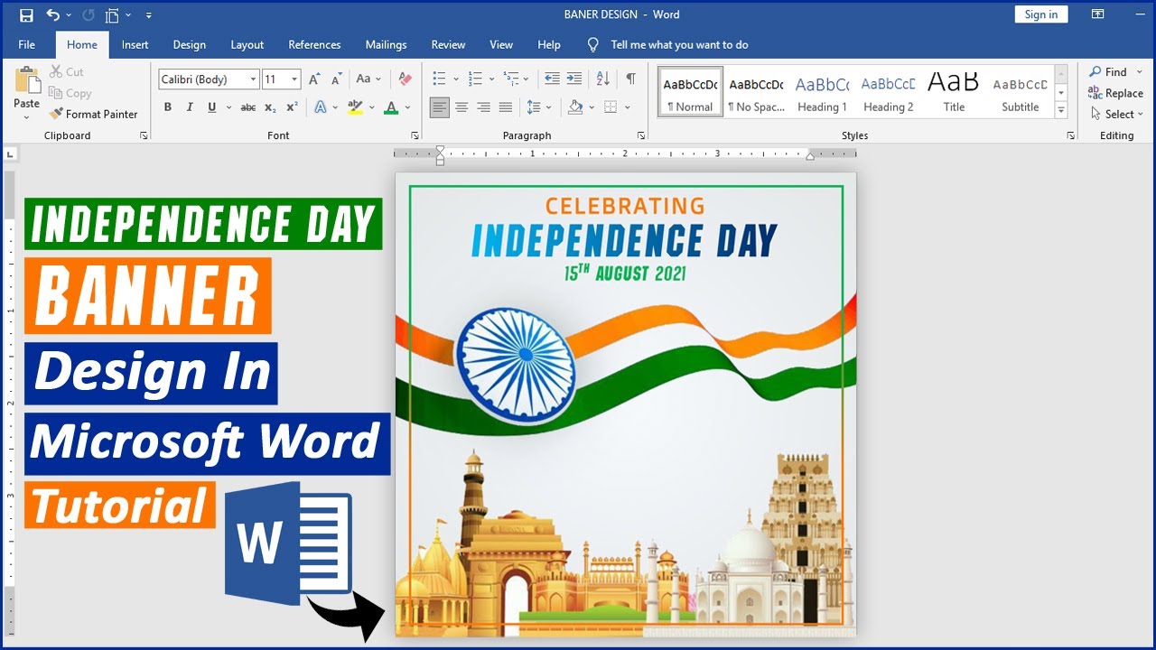Screen dimensions: 1156x650
Task: Clear all formatting from the text
Action: pyautogui.click(x=405, y=79)
